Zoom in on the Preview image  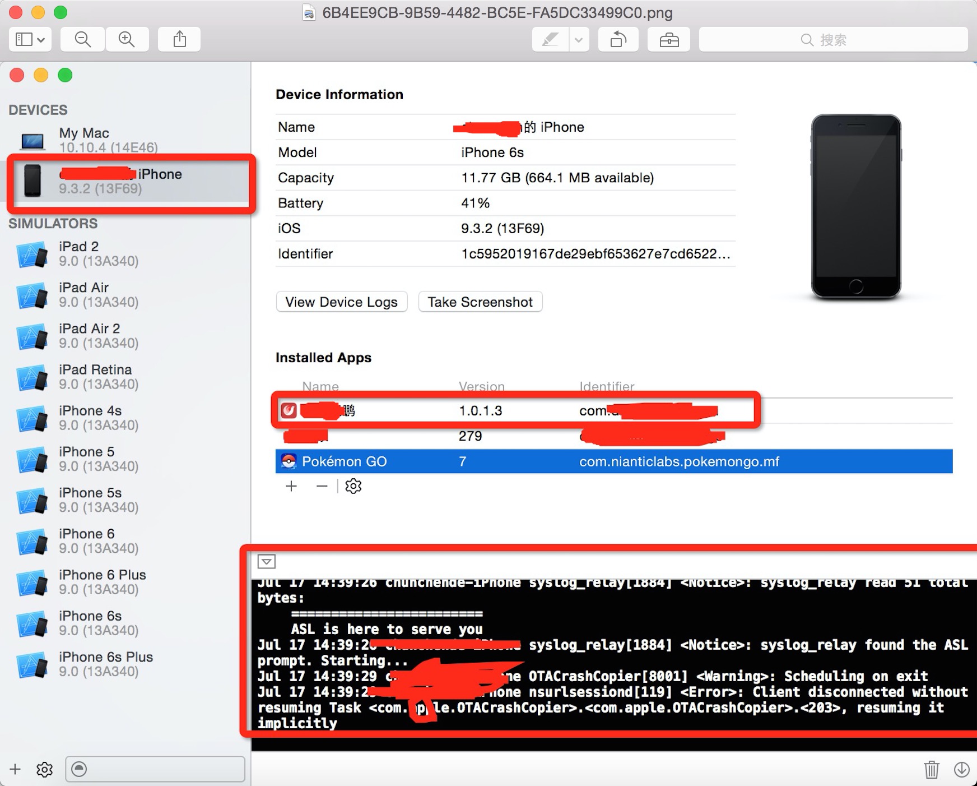pos(127,39)
